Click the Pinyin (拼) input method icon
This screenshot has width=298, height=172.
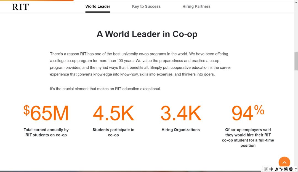point(266,169)
